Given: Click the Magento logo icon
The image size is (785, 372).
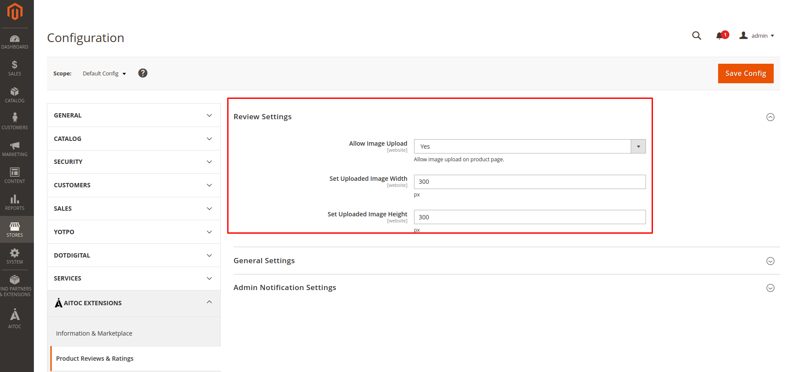Looking at the screenshot, I should 15,12.
